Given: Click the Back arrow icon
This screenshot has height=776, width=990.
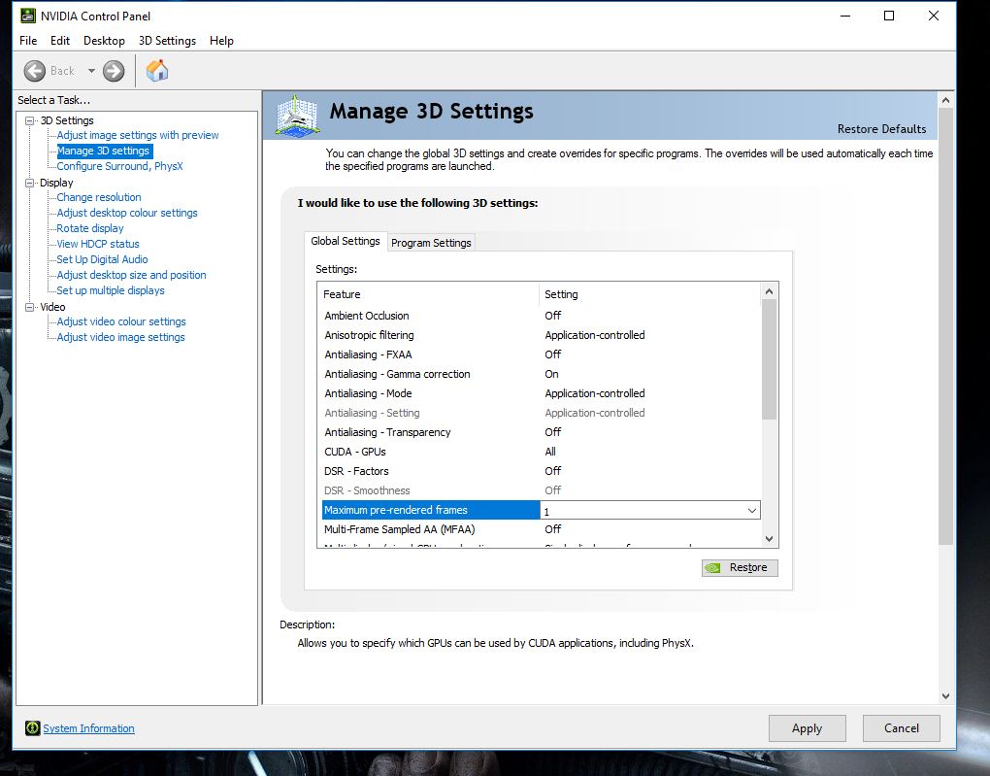Looking at the screenshot, I should (35, 71).
